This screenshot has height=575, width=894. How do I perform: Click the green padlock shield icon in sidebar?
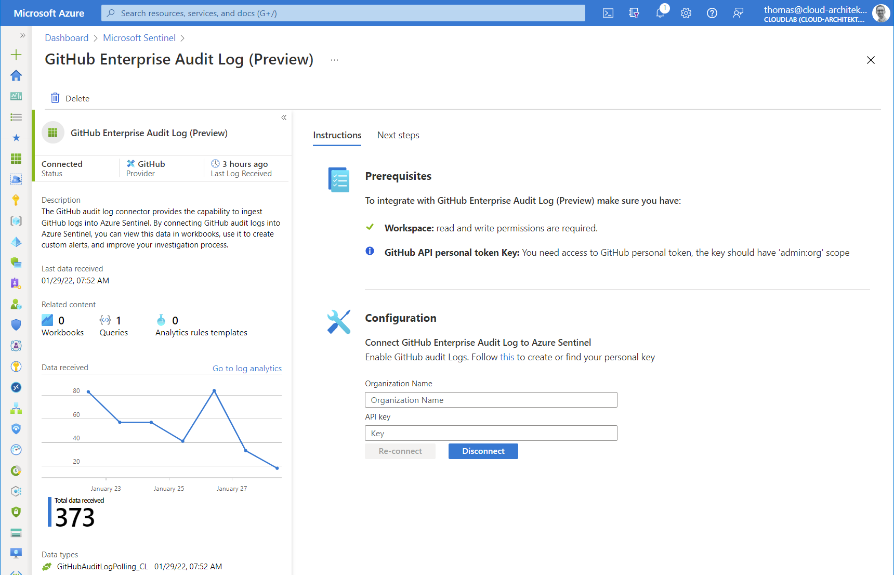pyautogui.click(x=16, y=512)
